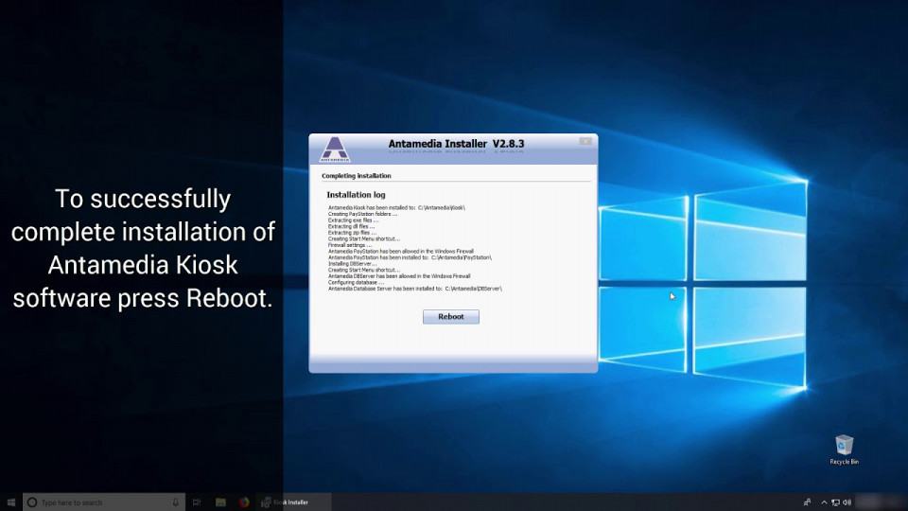908x511 pixels.
Task: Show hidden system tray icons
Action: 824,502
